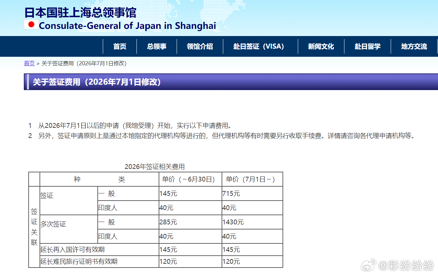Click the 145元 price for 签证 一般
The image size is (438, 276).
(x=190, y=193)
